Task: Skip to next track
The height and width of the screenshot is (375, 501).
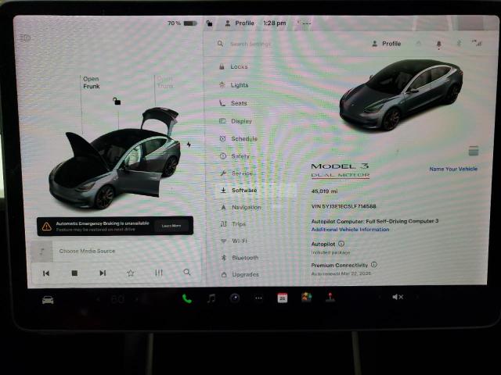Action: click(x=103, y=273)
